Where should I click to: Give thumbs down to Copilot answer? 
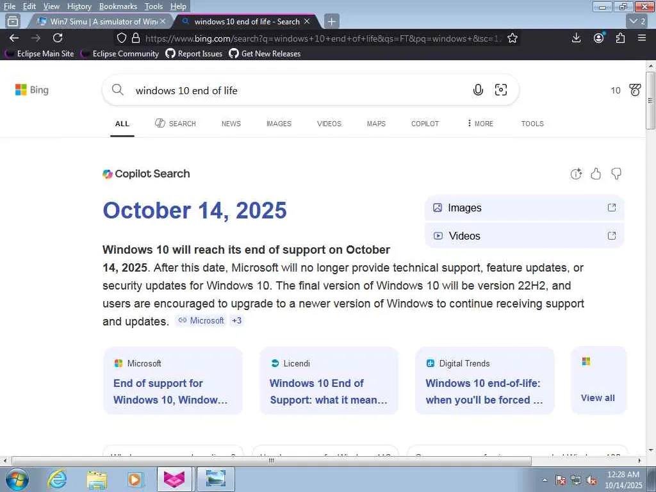tap(616, 174)
